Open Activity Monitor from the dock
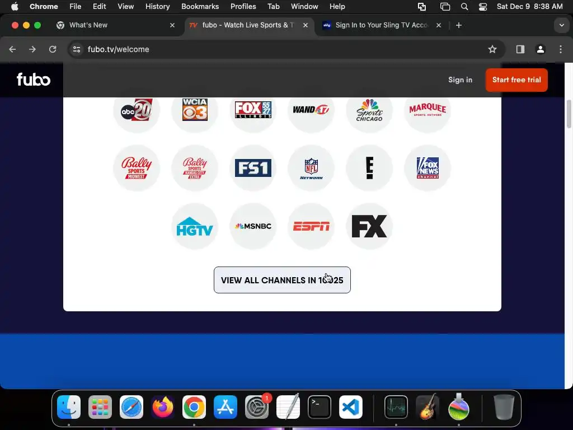573x430 pixels. coord(396,407)
